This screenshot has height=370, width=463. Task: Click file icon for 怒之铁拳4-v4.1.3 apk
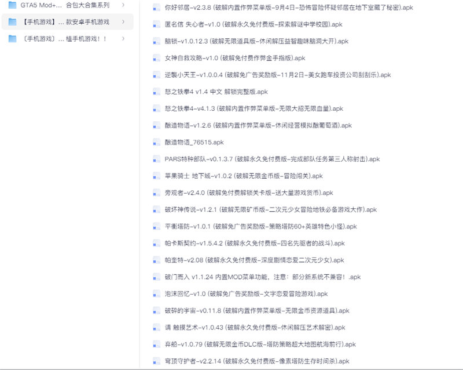click(156, 108)
